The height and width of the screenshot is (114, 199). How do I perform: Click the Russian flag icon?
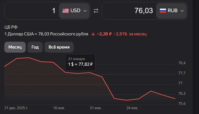point(163,11)
